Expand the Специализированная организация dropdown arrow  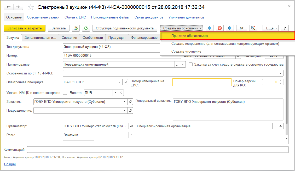275,126
